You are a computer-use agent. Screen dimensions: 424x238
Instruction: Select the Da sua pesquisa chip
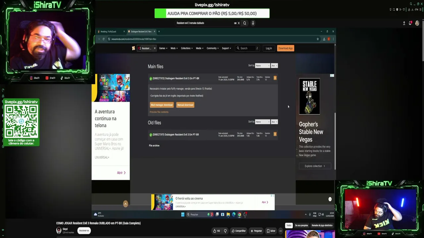[x=301, y=225]
